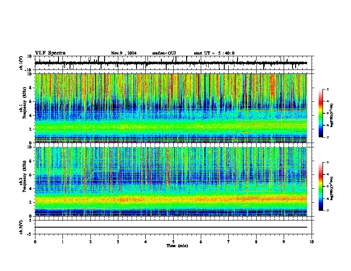Select the date text "Nov.9 , 2024"
The width and height of the screenshot is (351, 271).
124,53
